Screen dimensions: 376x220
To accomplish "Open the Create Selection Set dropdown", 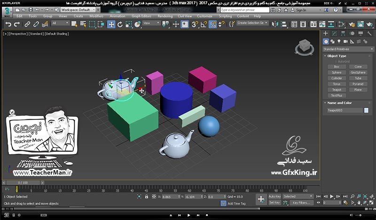I will (252, 23).
